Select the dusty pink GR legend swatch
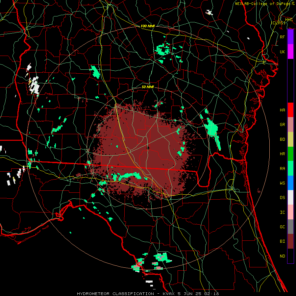The height and width of the screenshot is (296, 296). (x=290, y=125)
